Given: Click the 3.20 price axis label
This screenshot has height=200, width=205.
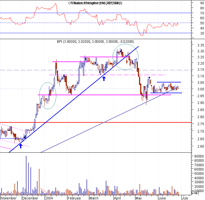Looking at the screenshot, I should 201,63.
